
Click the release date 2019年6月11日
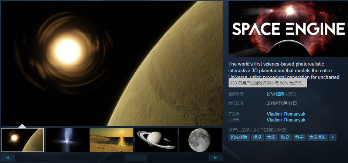tap(282, 103)
